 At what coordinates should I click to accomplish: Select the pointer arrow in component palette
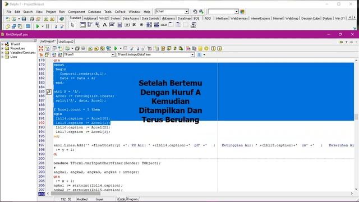click(x=72, y=25)
